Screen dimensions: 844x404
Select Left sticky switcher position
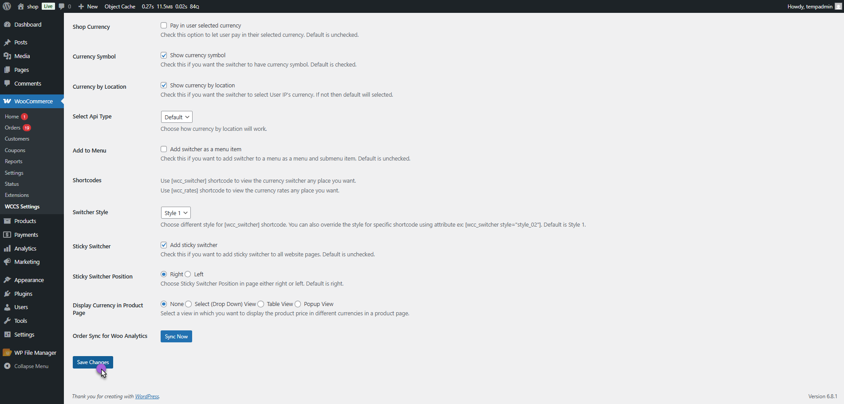[188, 275]
